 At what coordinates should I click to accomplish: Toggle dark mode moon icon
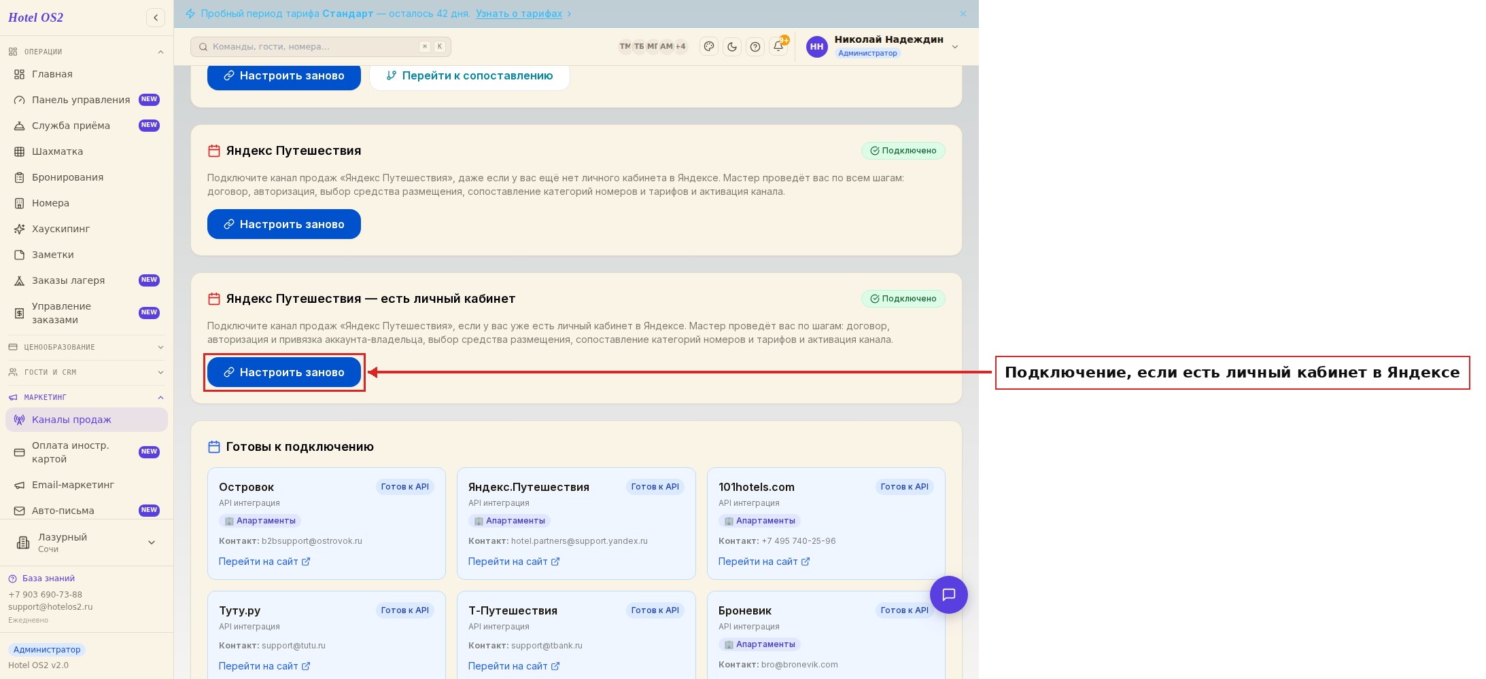tap(732, 47)
